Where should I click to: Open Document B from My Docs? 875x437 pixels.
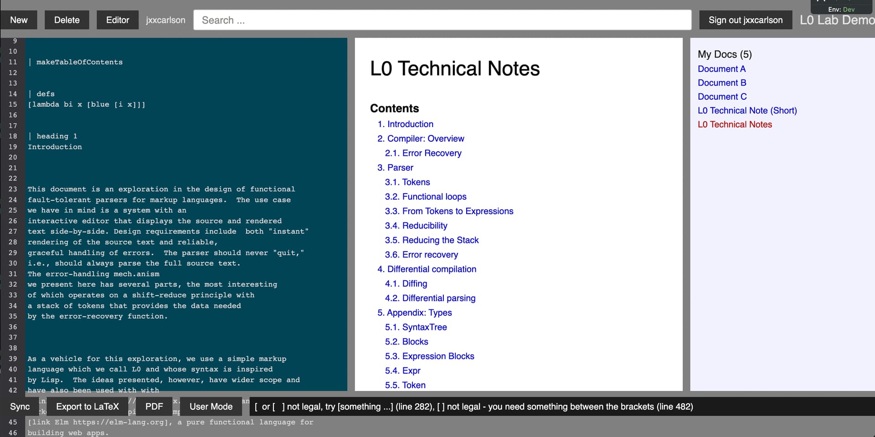tap(722, 82)
